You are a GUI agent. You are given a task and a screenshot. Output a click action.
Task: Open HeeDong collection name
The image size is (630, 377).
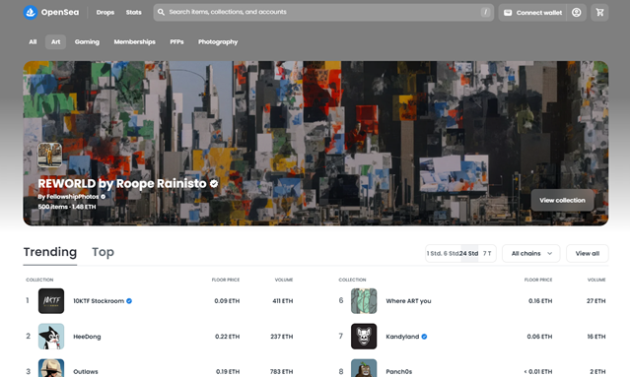tap(87, 337)
